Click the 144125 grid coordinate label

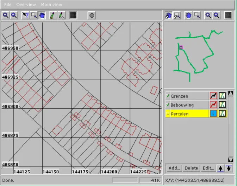coord(22,172)
